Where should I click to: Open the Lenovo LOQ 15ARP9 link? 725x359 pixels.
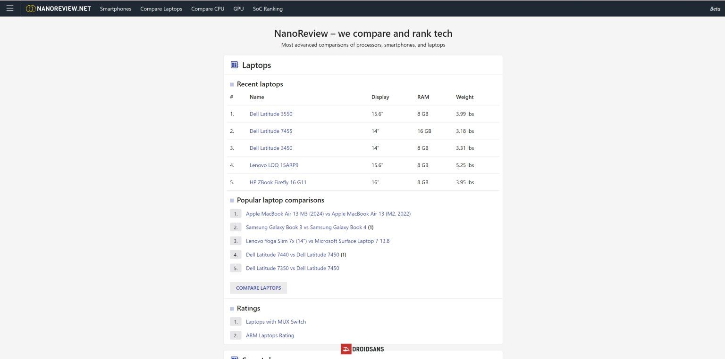pos(274,165)
